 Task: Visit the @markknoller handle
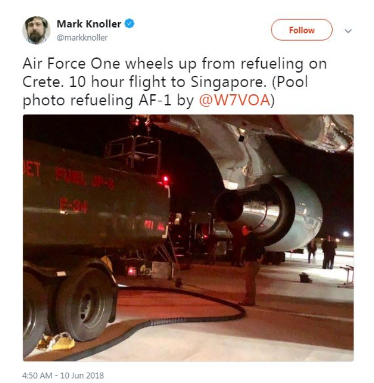(x=82, y=38)
